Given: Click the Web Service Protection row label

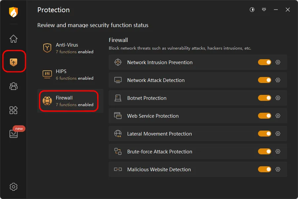Looking at the screenshot, I should pyautogui.click(x=153, y=116).
